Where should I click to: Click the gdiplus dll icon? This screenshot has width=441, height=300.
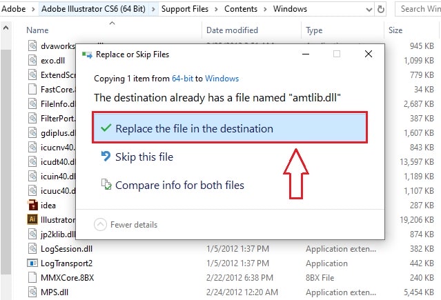tap(32, 132)
